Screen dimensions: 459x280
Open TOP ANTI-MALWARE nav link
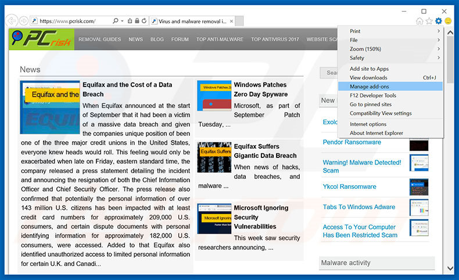click(220, 39)
